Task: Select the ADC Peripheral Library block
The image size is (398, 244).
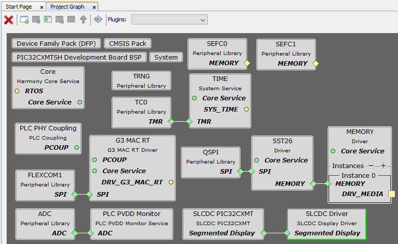Action: (45, 224)
